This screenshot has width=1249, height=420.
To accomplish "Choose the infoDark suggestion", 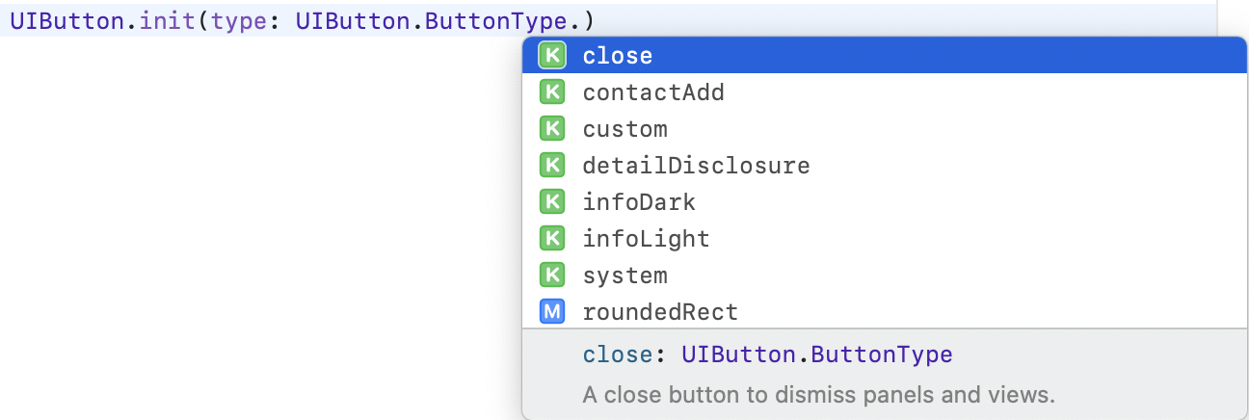I will coord(885,202).
